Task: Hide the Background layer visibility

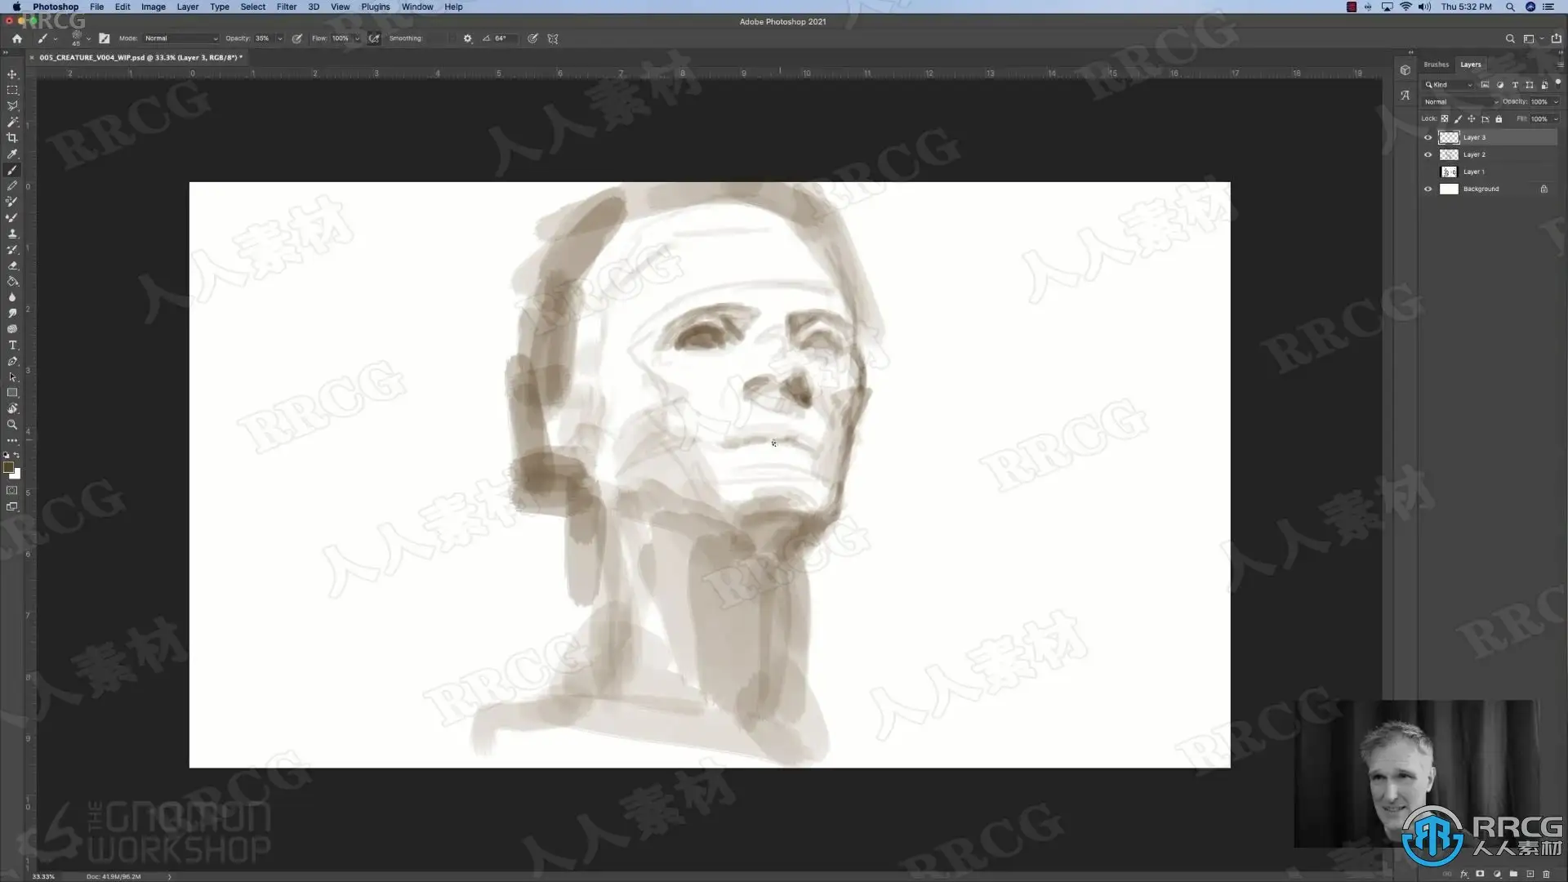Action: tap(1428, 189)
